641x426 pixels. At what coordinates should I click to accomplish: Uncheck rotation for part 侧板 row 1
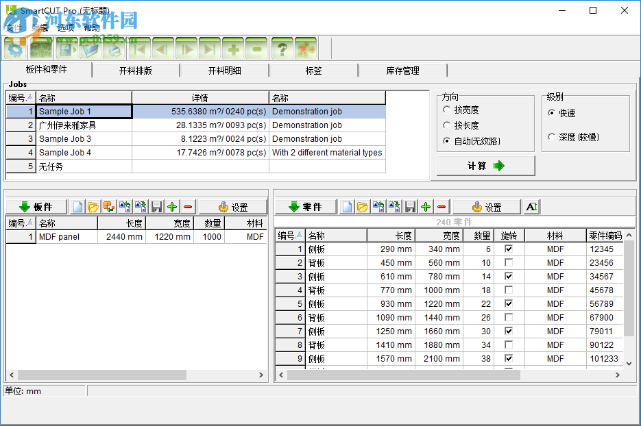pyautogui.click(x=508, y=249)
